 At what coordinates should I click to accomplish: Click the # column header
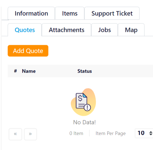[15, 71]
